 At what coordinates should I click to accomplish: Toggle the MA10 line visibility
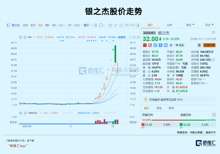coord(66,37)
